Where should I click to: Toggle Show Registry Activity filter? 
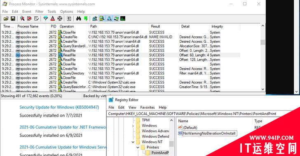click(95, 18)
